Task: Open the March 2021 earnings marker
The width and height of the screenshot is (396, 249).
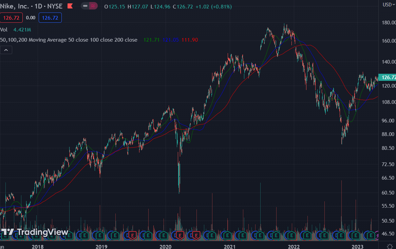Action: [243, 236]
